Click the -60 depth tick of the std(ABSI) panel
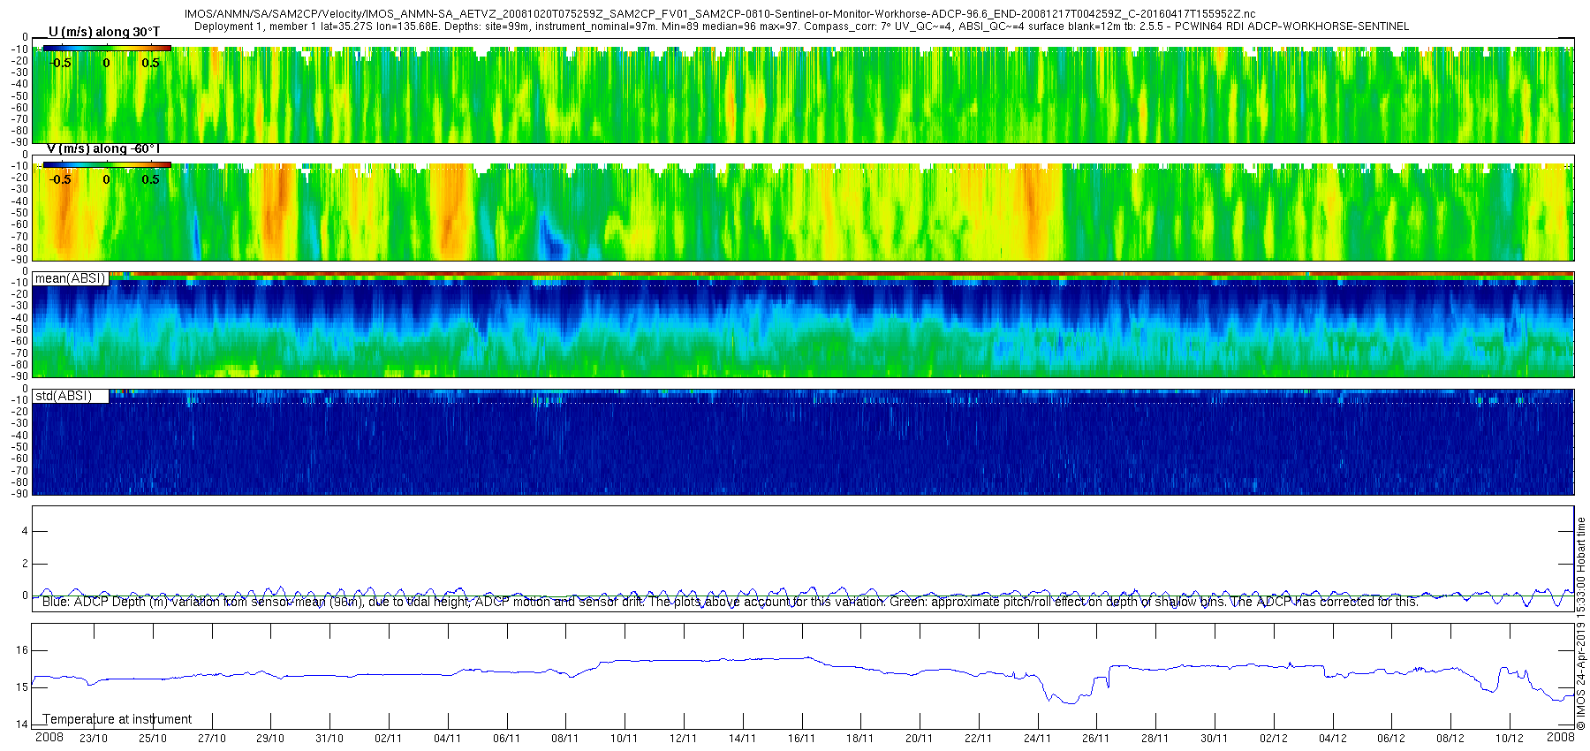Image resolution: width=1590 pixels, height=751 pixels. click(19, 459)
